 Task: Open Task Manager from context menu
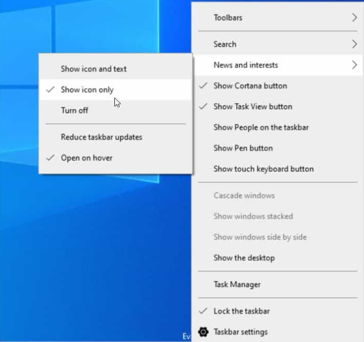pyautogui.click(x=237, y=284)
